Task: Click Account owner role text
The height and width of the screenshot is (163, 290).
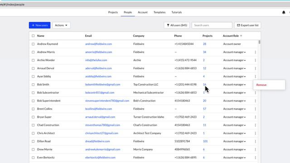Action: coord(232,44)
